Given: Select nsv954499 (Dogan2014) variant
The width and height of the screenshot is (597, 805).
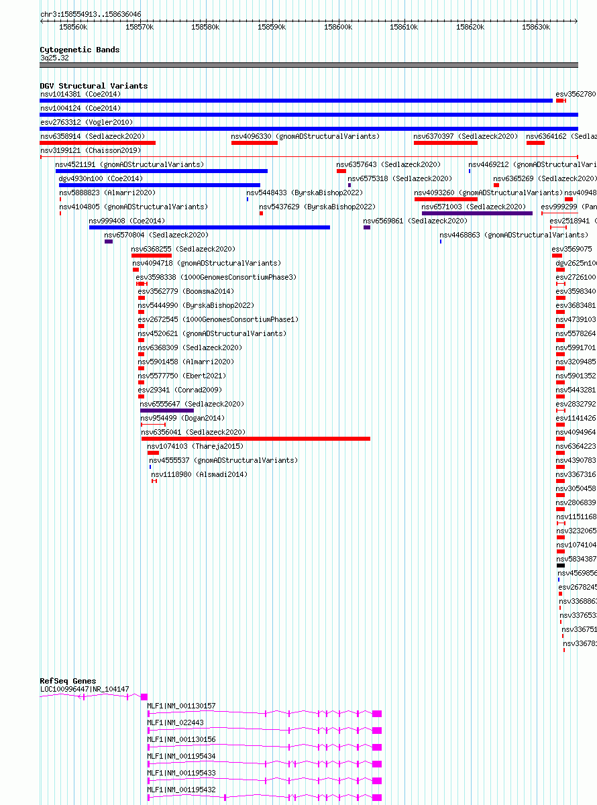Looking at the screenshot, I should 183,418.
